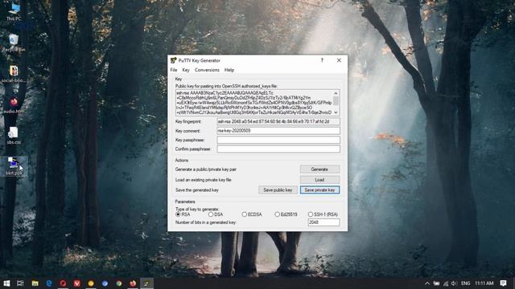This screenshot has height=289, width=515.
Task: Click the battery tray icon
Action: [436, 283]
